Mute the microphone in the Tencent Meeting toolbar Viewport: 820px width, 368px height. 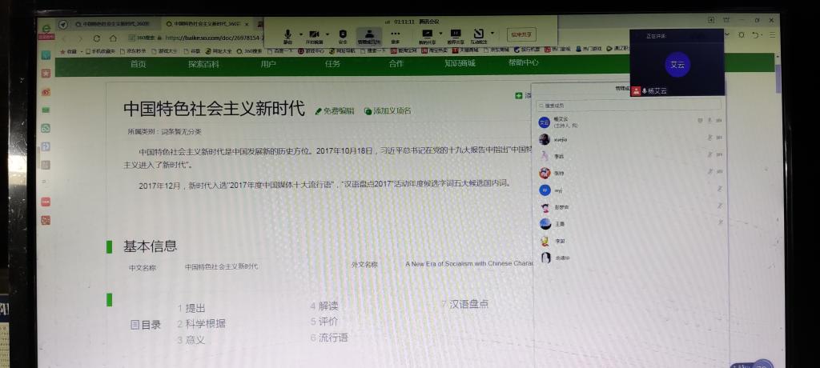click(x=287, y=34)
